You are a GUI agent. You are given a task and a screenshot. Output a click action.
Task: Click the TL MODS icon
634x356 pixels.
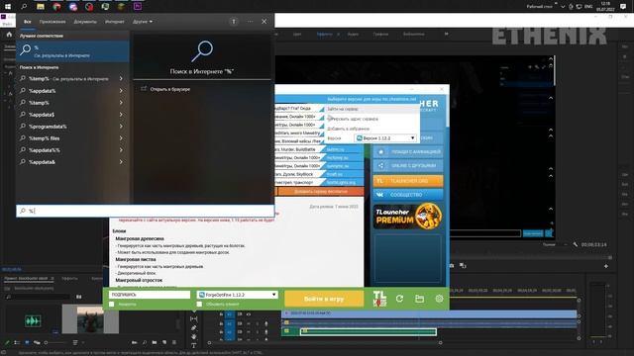(x=379, y=299)
